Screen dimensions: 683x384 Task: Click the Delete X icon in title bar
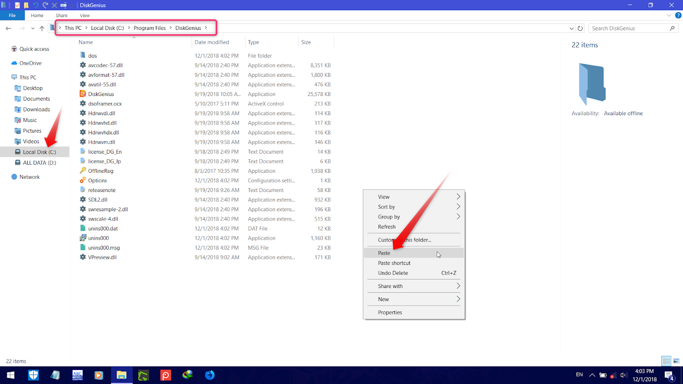point(54,5)
